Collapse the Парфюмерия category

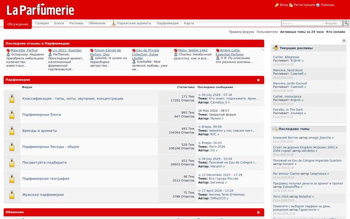pyautogui.click(x=258, y=80)
